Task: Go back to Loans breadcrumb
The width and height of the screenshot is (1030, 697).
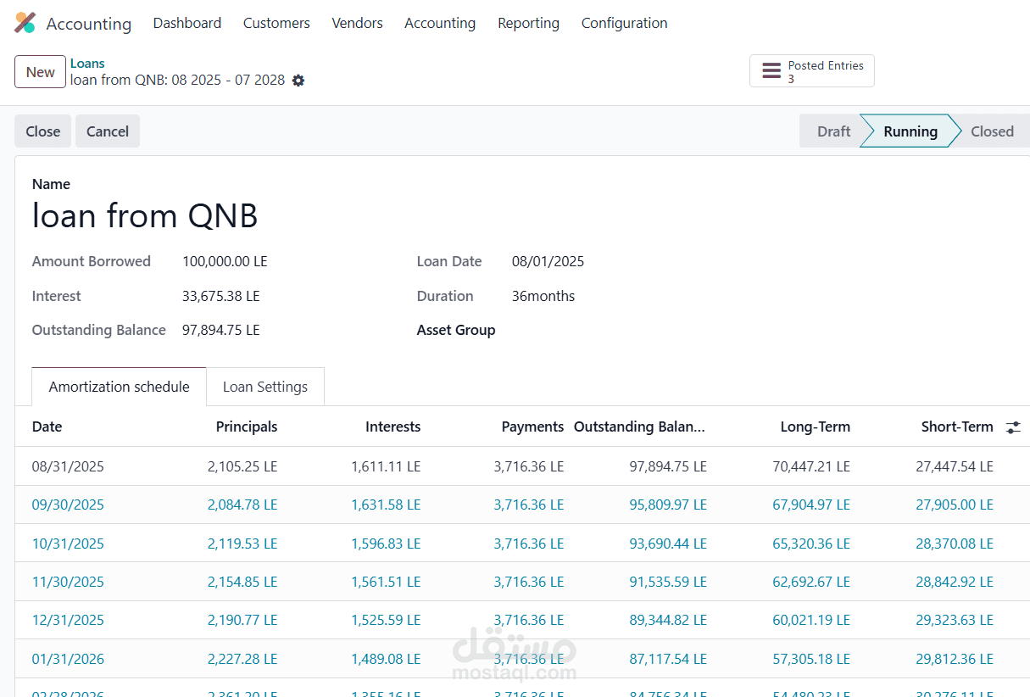Action: click(87, 64)
